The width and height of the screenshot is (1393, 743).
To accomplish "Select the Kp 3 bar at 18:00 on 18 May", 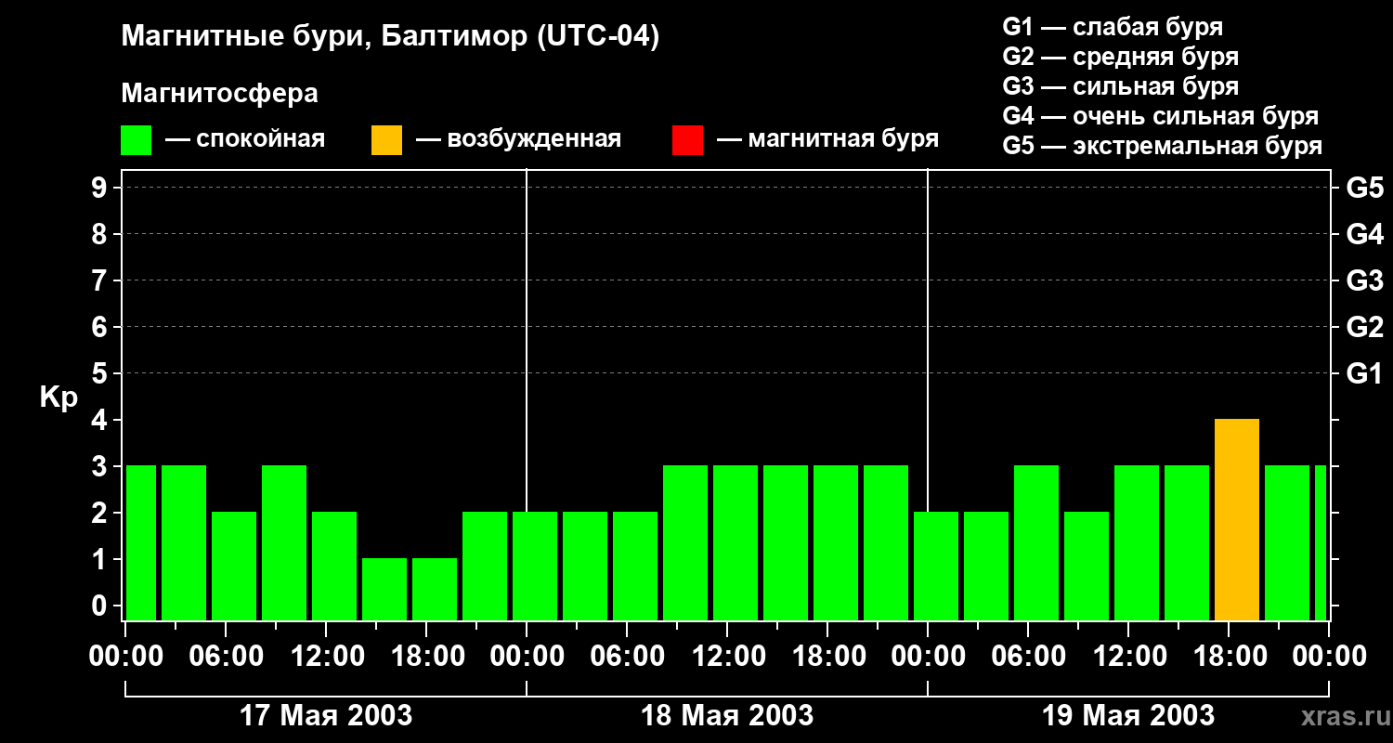I will click(836, 543).
